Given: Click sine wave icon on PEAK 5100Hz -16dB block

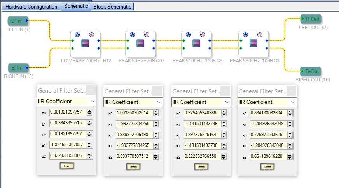Looking at the screenshot, I should (x=203, y=35).
